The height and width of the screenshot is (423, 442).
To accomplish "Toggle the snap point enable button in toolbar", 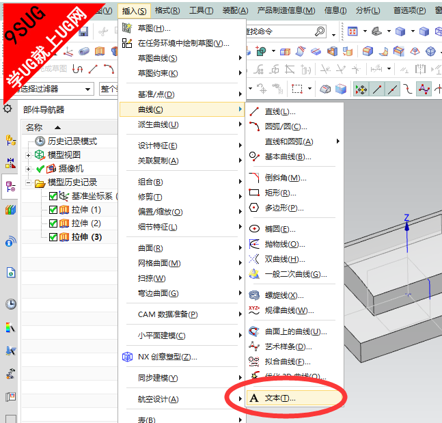I will pos(361,89).
